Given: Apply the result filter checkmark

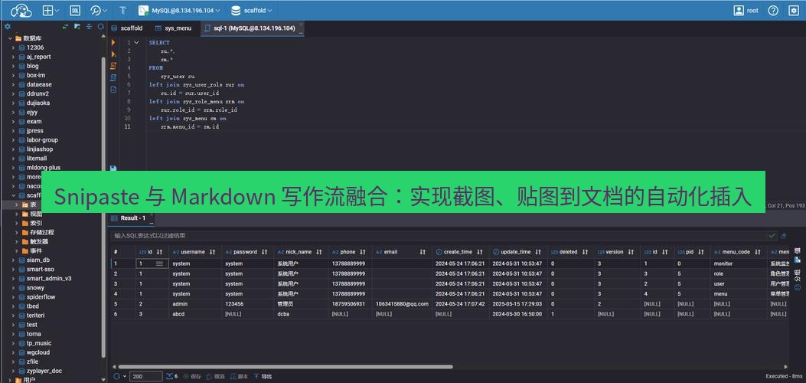Looking at the screenshot, I should pyautogui.click(x=772, y=235).
